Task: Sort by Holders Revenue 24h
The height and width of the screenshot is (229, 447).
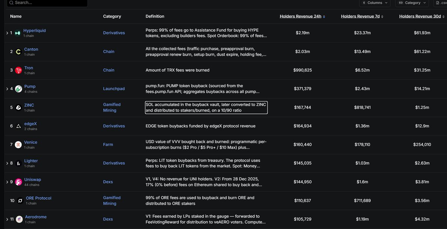Action: tap(302, 16)
